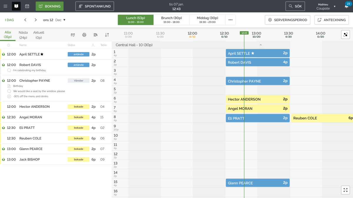Click the fullscreen expand icon

tap(345, 190)
